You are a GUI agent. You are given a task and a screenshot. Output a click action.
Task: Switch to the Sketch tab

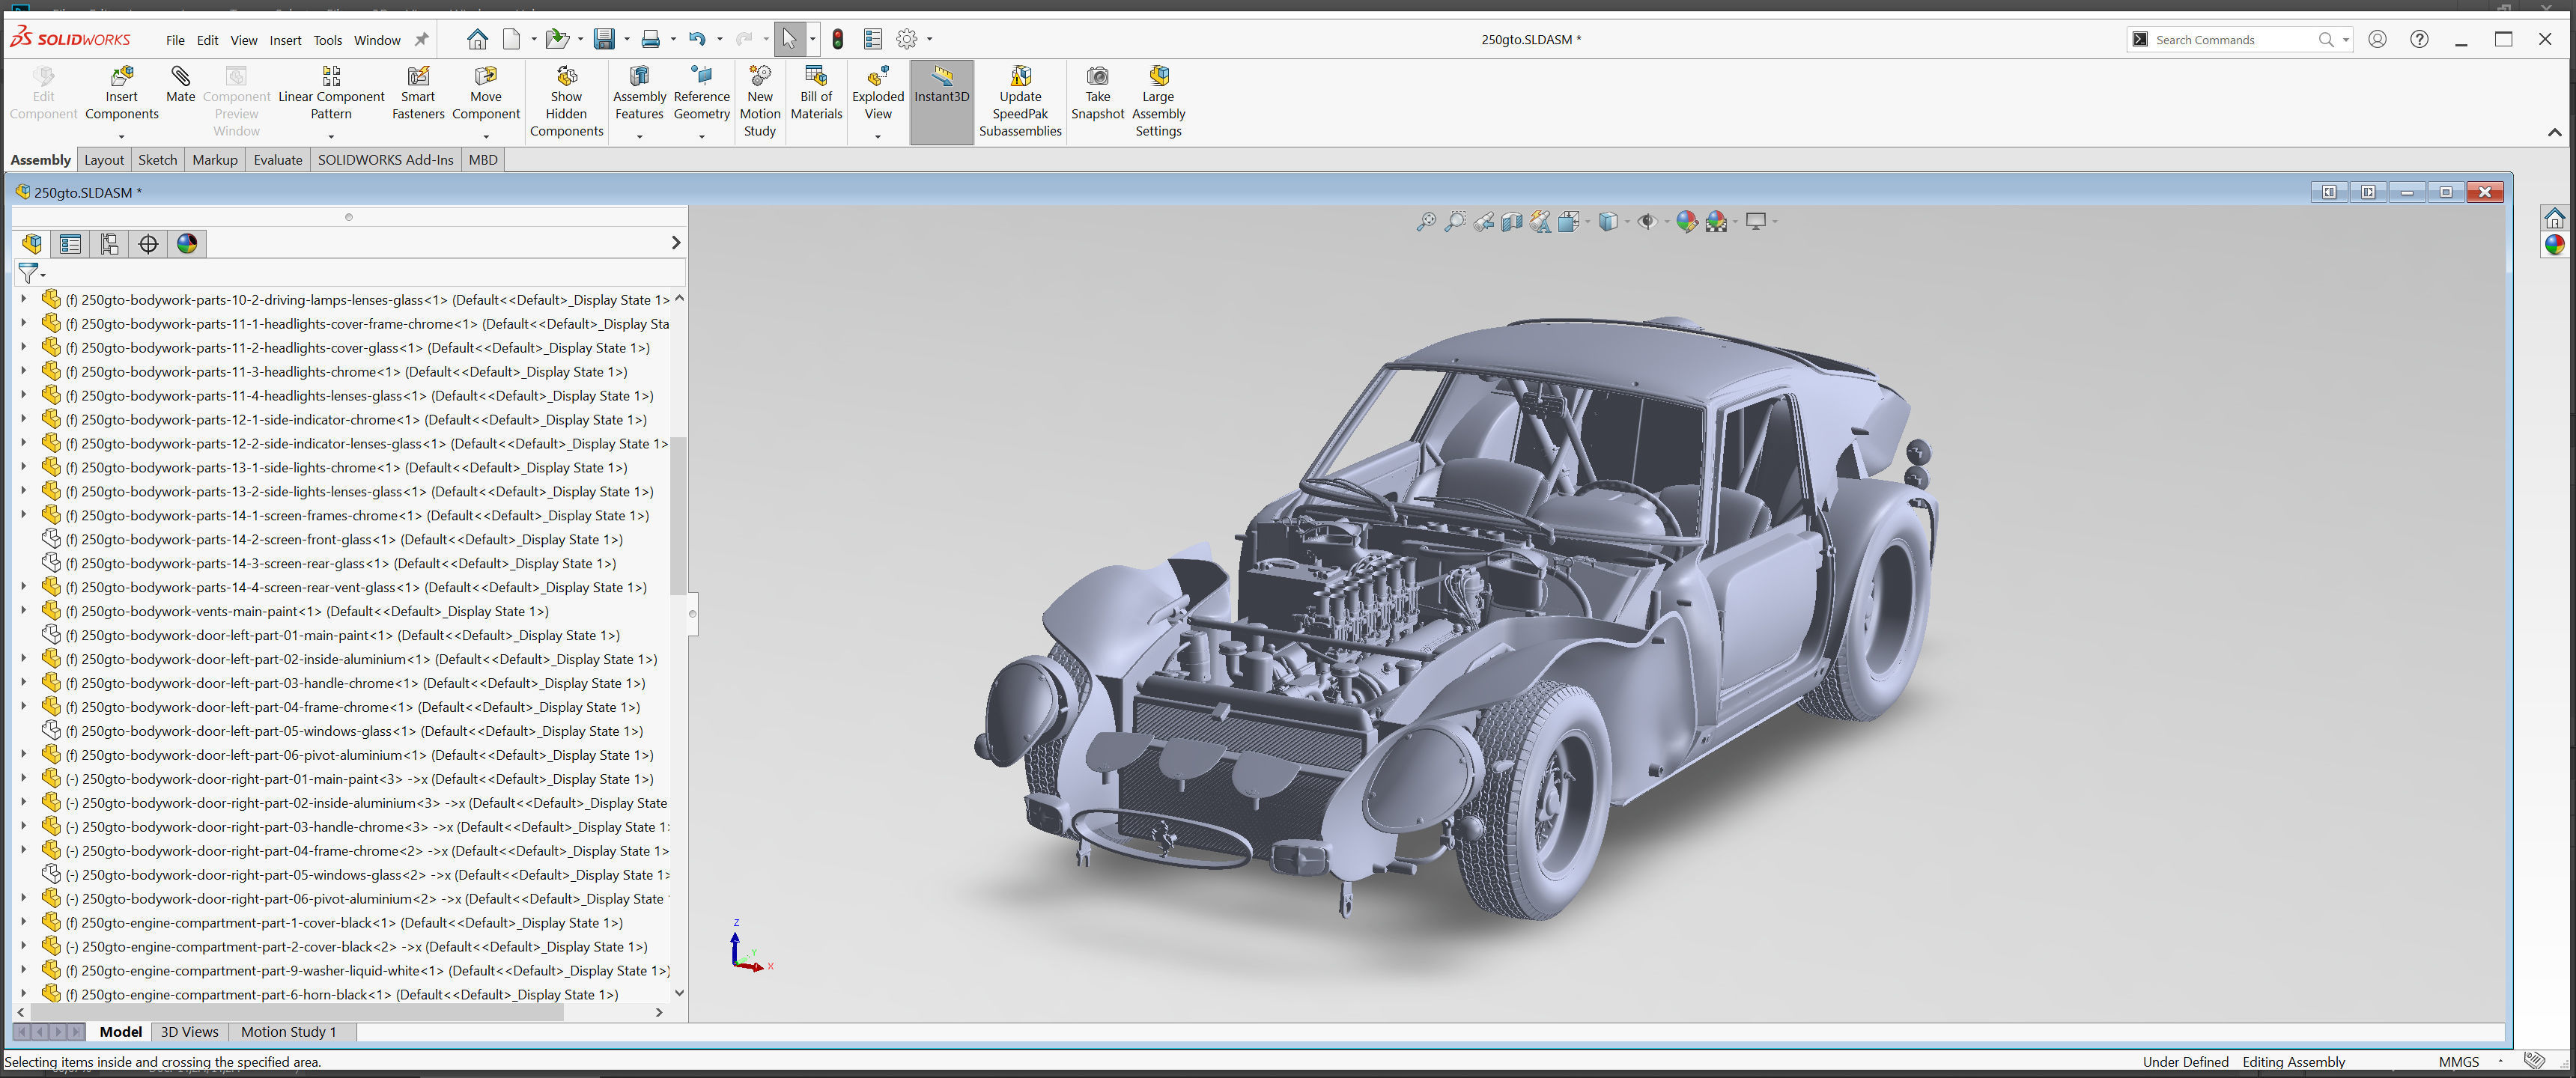157,160
